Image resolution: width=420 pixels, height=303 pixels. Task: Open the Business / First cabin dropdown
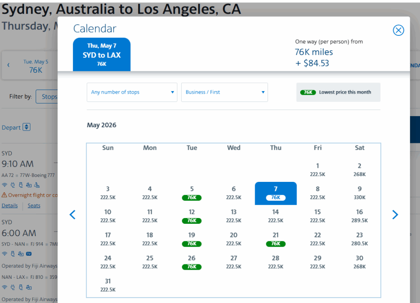pyautogui.click(x=224, y=92)
